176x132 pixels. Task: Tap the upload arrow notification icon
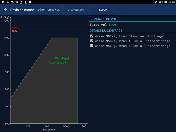21,2
